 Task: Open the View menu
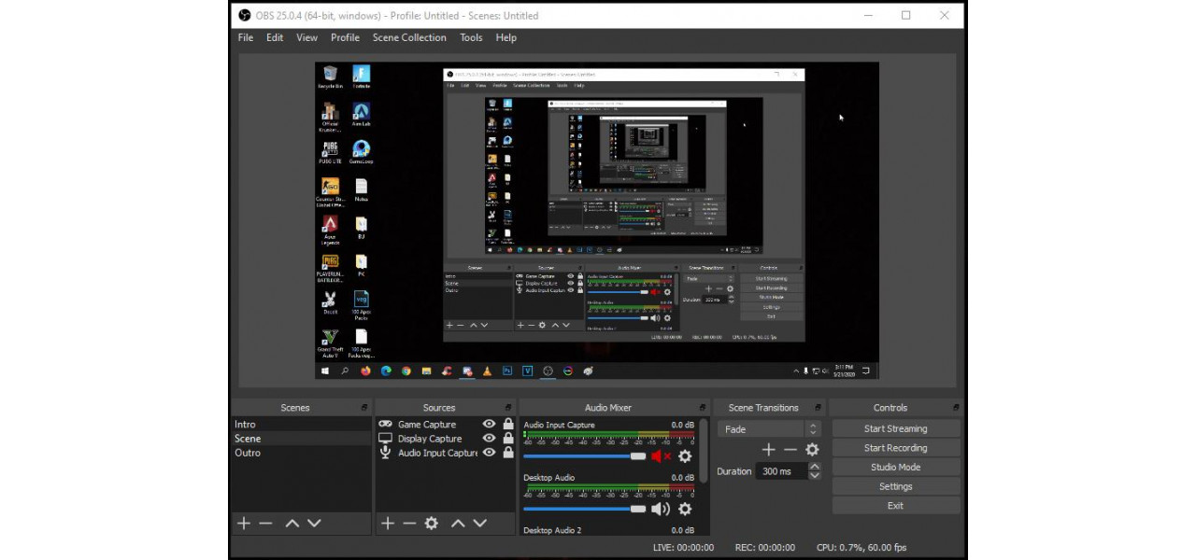pos(307,37)
